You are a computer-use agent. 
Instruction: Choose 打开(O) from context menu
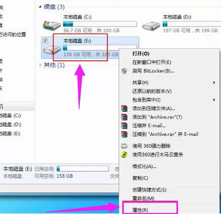[x=141, y=54]
